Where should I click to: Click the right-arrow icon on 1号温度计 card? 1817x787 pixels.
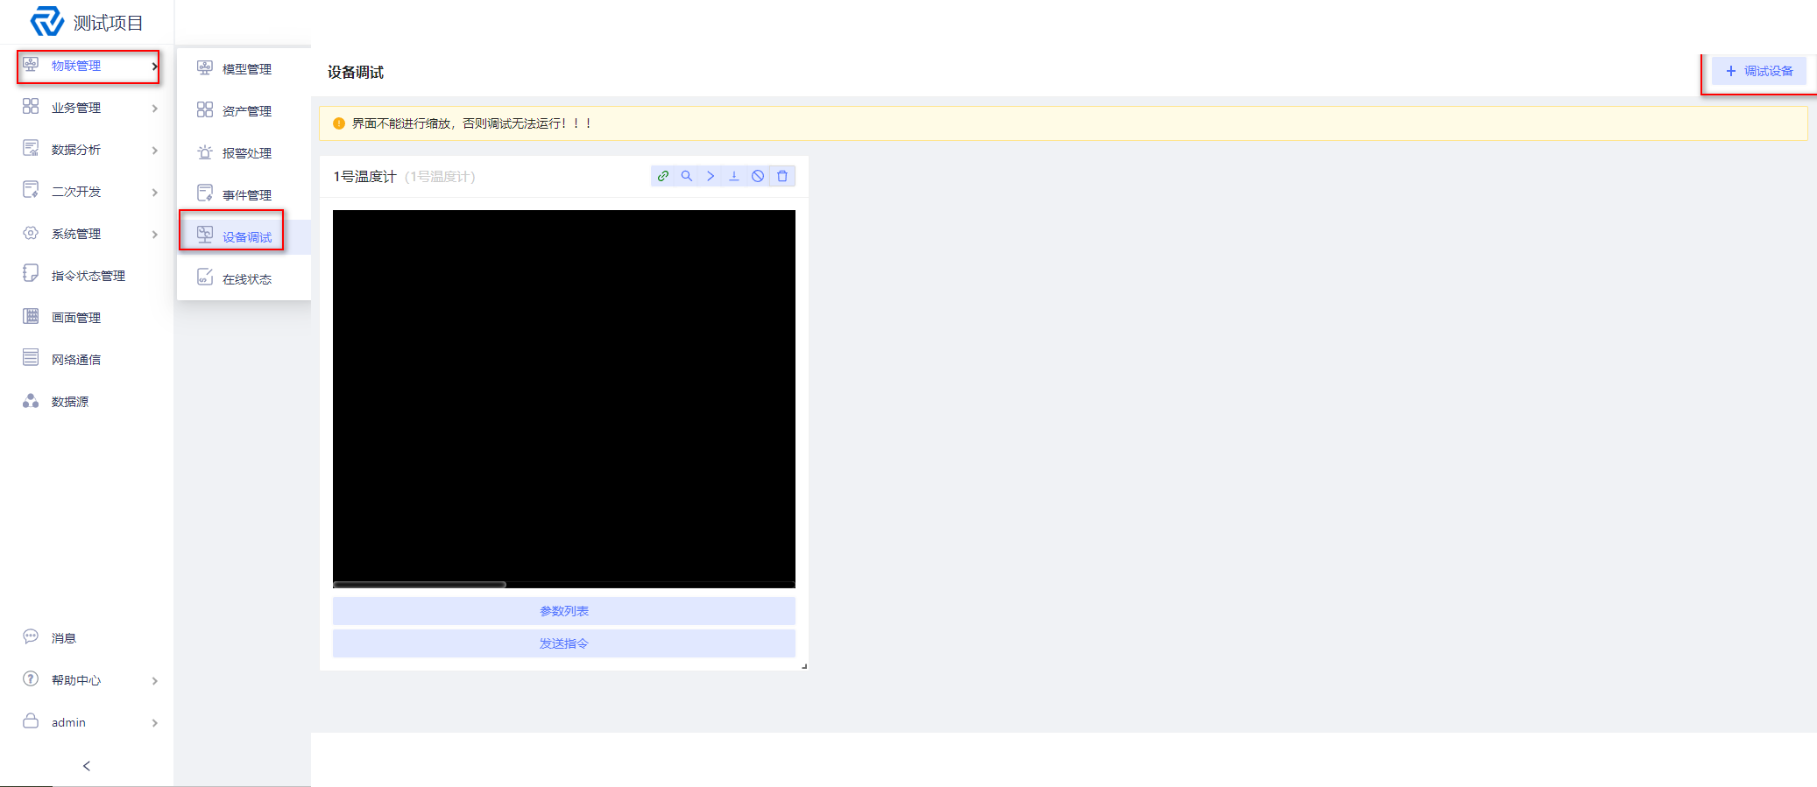tap(711, 176)
